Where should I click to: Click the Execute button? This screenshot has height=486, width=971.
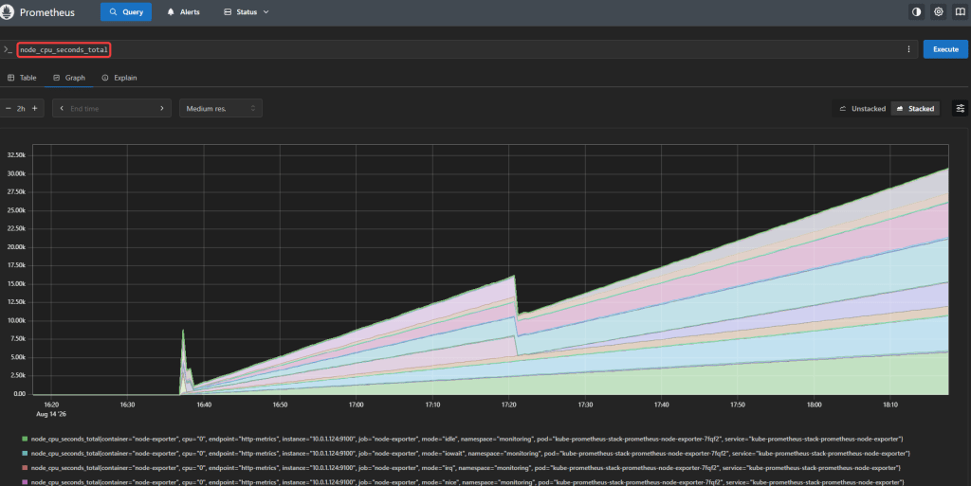[945, 49]
